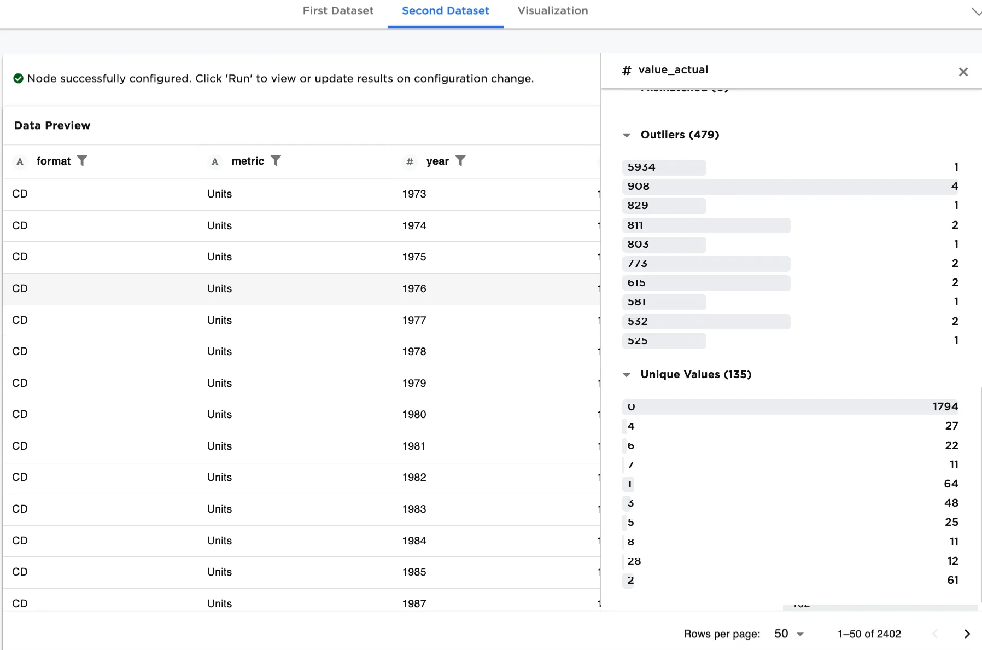Click the numeric type icon beside year
This screenshot has width=982, height=650.
[x=410, y=161]
